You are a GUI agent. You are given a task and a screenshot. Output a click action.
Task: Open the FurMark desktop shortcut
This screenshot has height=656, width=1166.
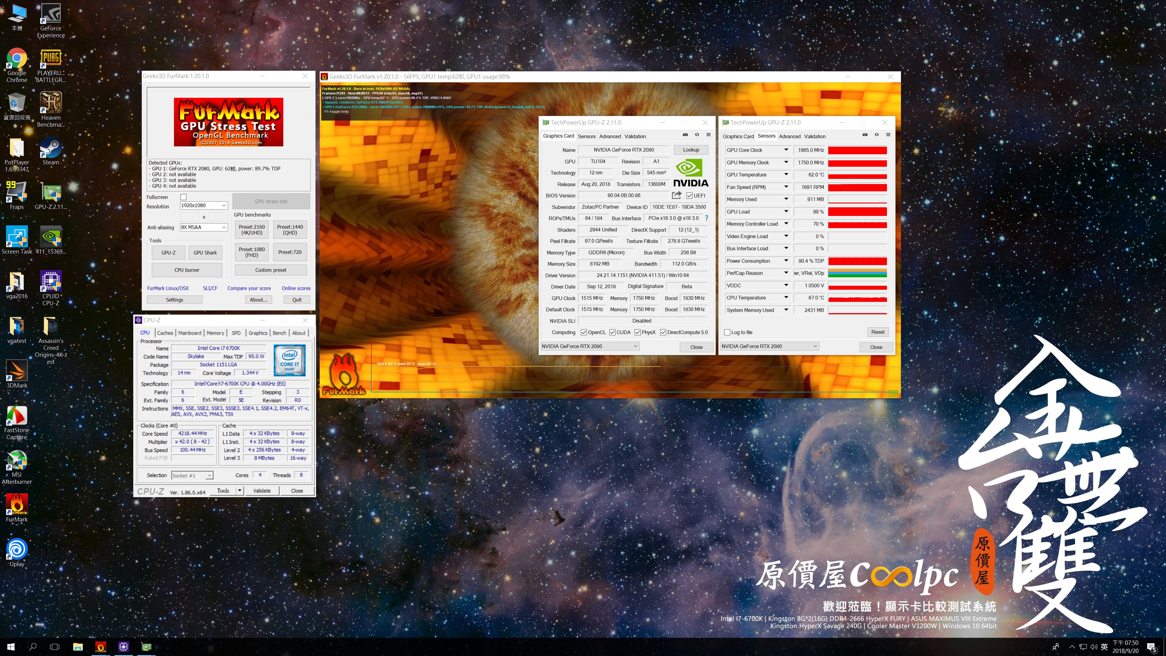pyautogui.click(x=17, y=508)
